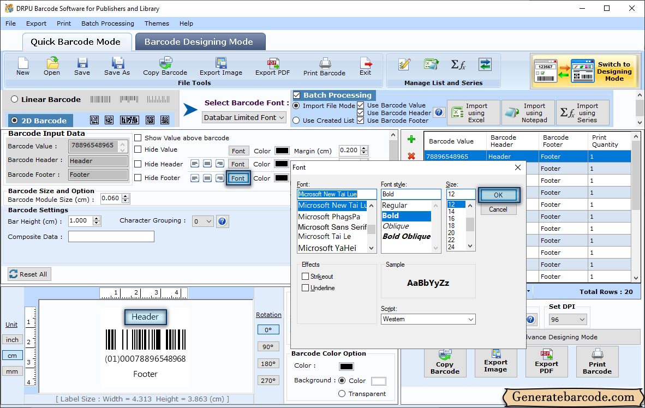Screen dimensions: 645x408
Task: Click the swap arrows list icon
Action: click(x=485, y=64)
